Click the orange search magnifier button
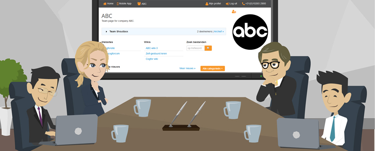The width and height of the screenshot is (375, 151). [x=208, y=48]
